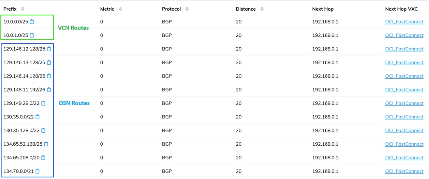Screen dimensions: 429x179
Task: Copy the 129.148.11.192/26 prefix
Action: [x=49, y=90]
